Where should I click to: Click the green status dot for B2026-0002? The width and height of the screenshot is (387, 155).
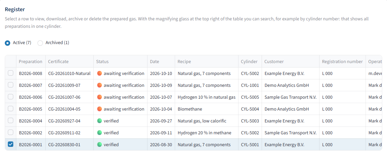point(99,133)
